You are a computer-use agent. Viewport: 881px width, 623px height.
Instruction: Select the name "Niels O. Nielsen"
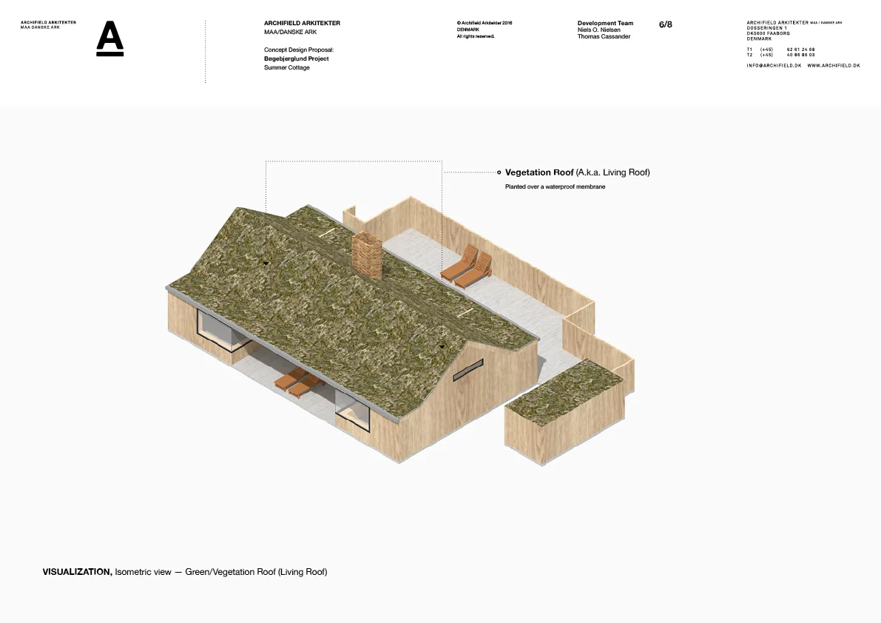coord(599,30)
